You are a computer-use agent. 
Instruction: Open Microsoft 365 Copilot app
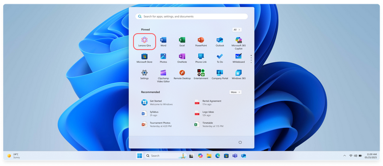coord(238,43)
